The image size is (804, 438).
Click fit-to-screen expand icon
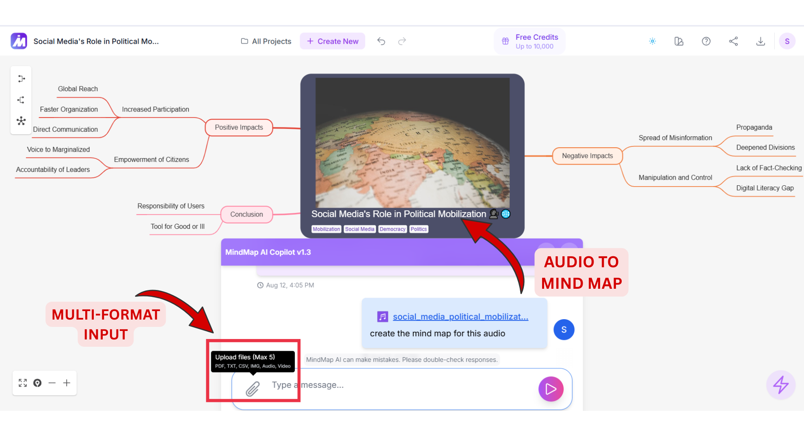click(23, 383)
